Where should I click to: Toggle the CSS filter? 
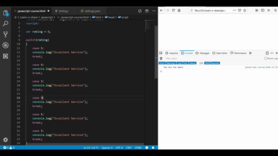click(x=201, y=63)
